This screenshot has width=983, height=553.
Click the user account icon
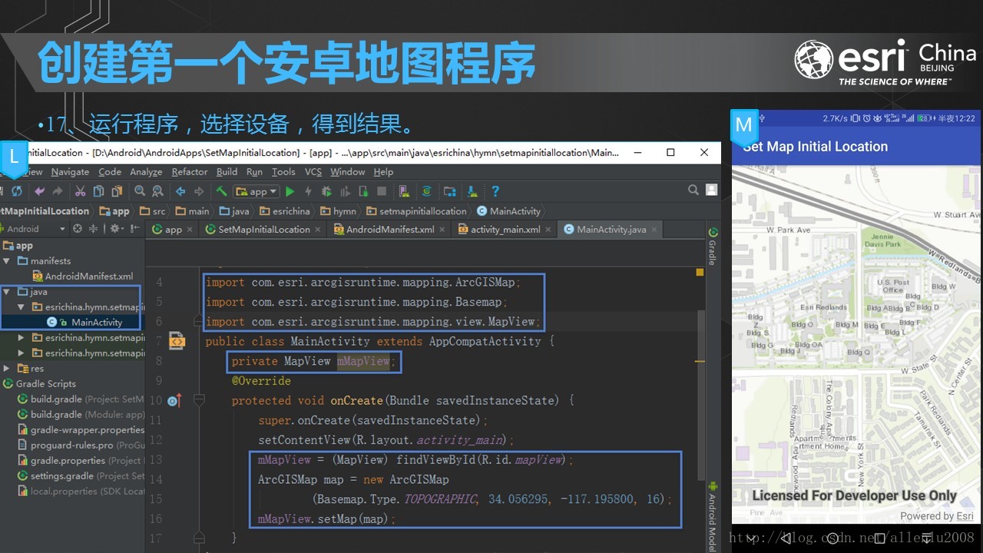(x=712, y=190)
